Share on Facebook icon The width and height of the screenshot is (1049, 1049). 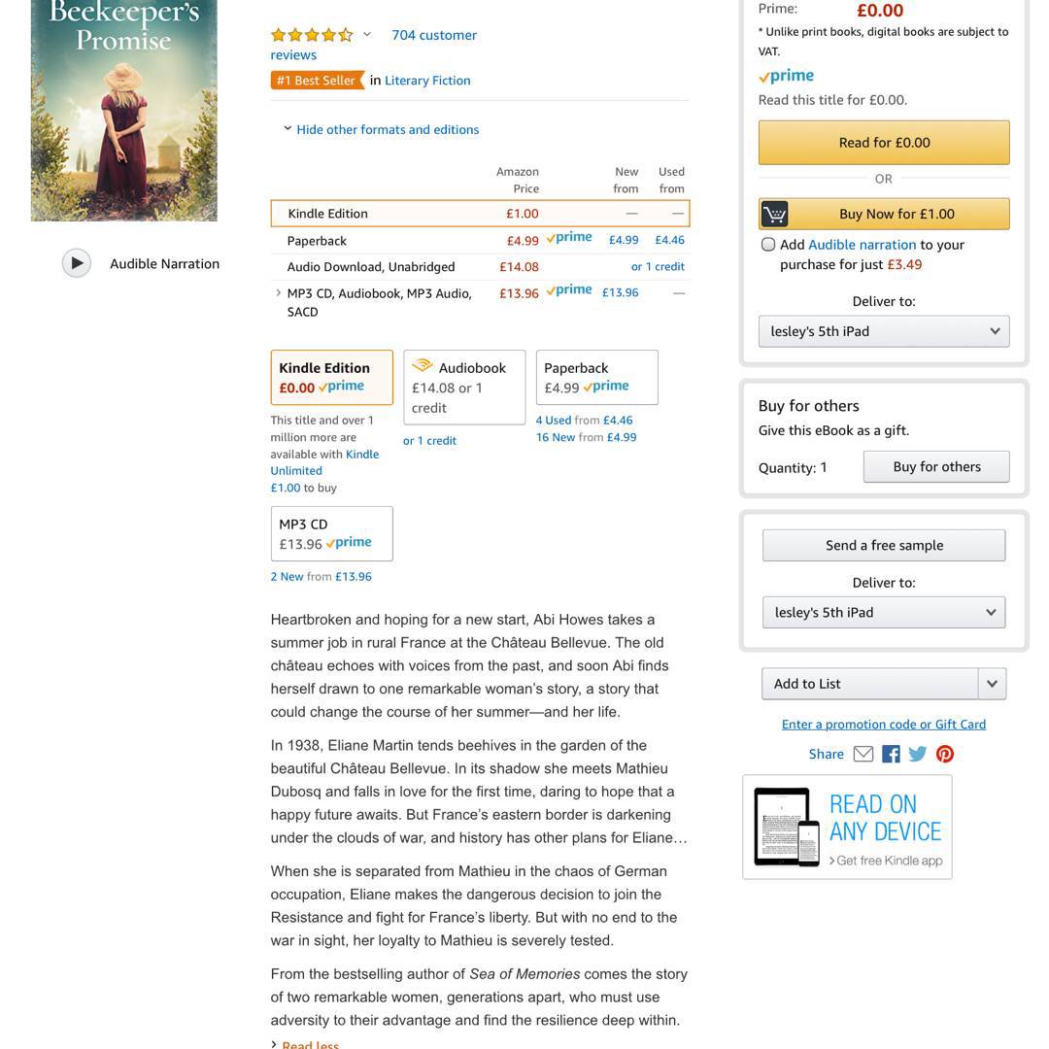[891, 754]
